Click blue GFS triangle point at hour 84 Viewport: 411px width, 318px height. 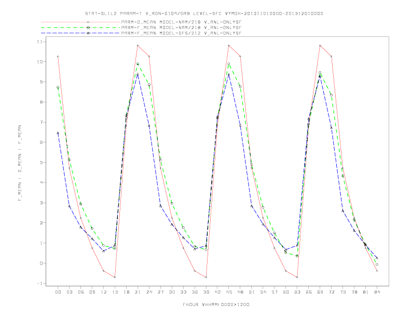click(x=377, y=258)
